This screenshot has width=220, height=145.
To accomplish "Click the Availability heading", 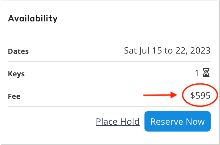I will point(33,18).
